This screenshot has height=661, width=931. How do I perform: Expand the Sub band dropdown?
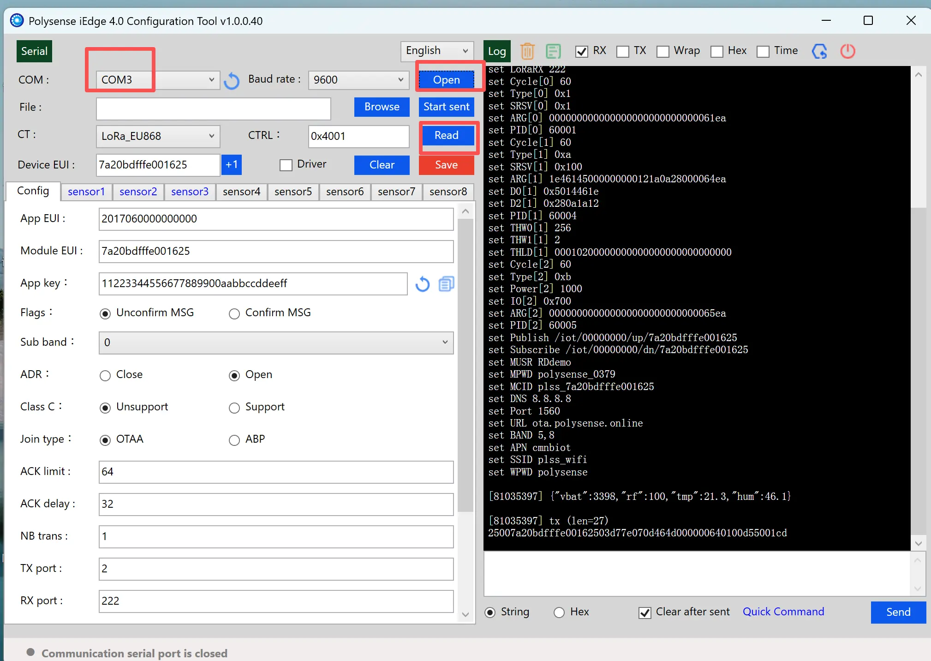[x=276, y=343]
